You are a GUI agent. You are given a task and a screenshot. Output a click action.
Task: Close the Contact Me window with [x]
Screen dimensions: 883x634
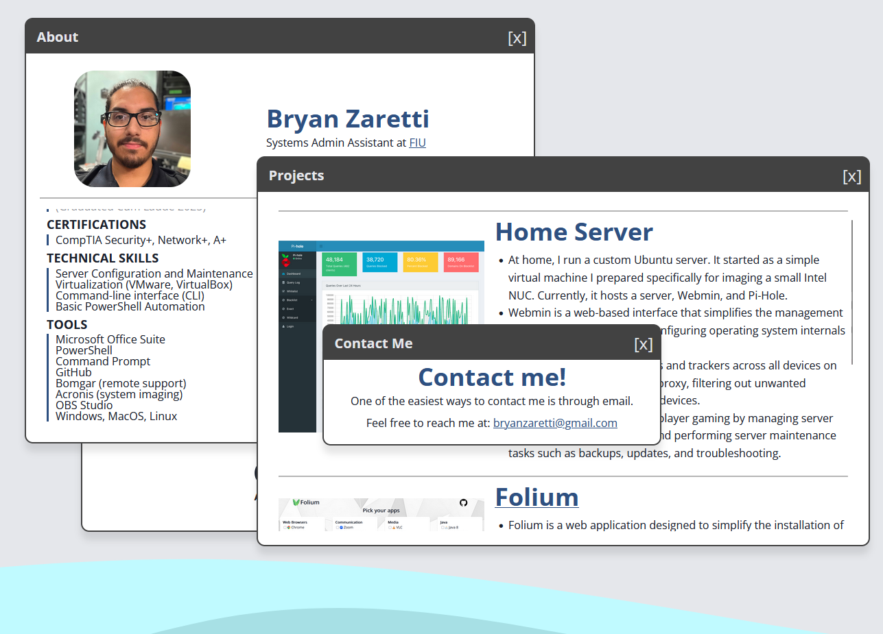tap(644, 344)
